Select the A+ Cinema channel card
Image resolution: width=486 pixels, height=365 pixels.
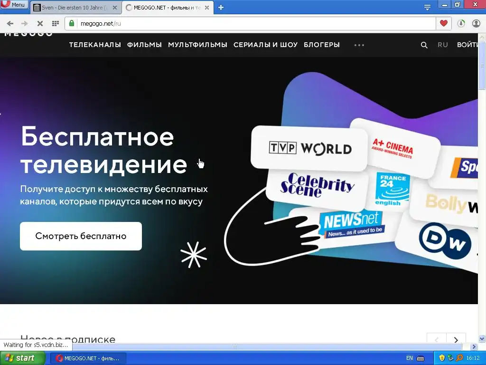click(x=394, y=148)
